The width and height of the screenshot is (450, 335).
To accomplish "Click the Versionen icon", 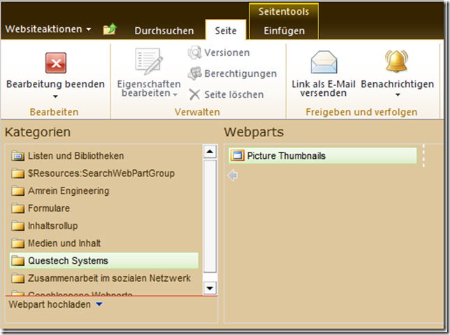I will (x=194, y=52).
